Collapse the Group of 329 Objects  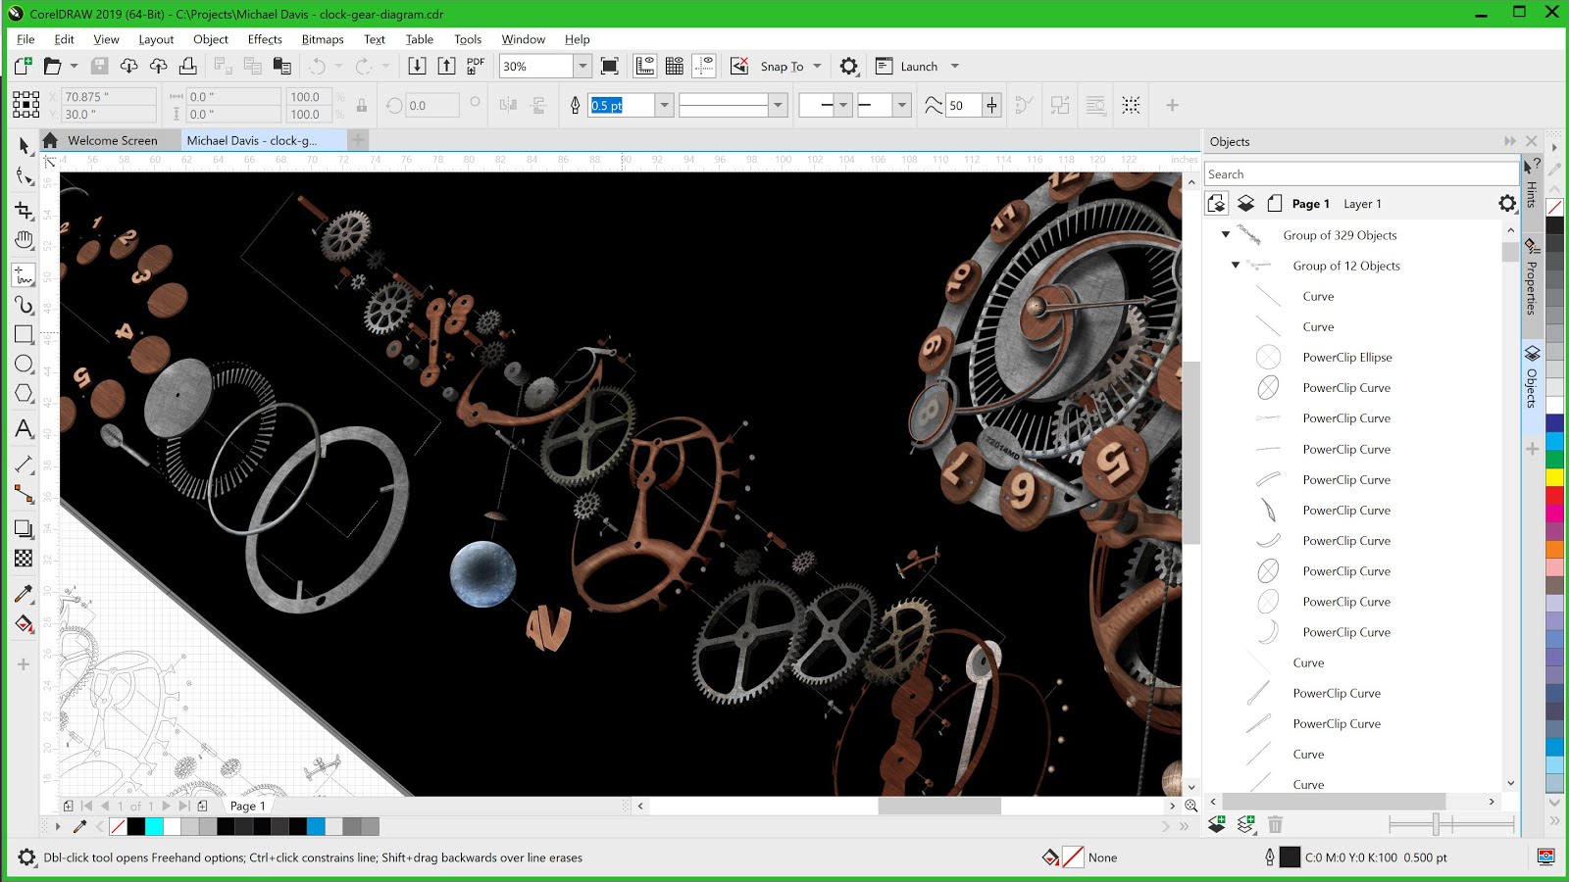click(1224, 235)
